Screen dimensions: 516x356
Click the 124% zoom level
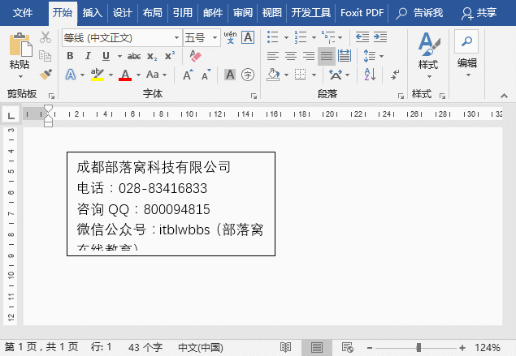click(x=487, y=347)
